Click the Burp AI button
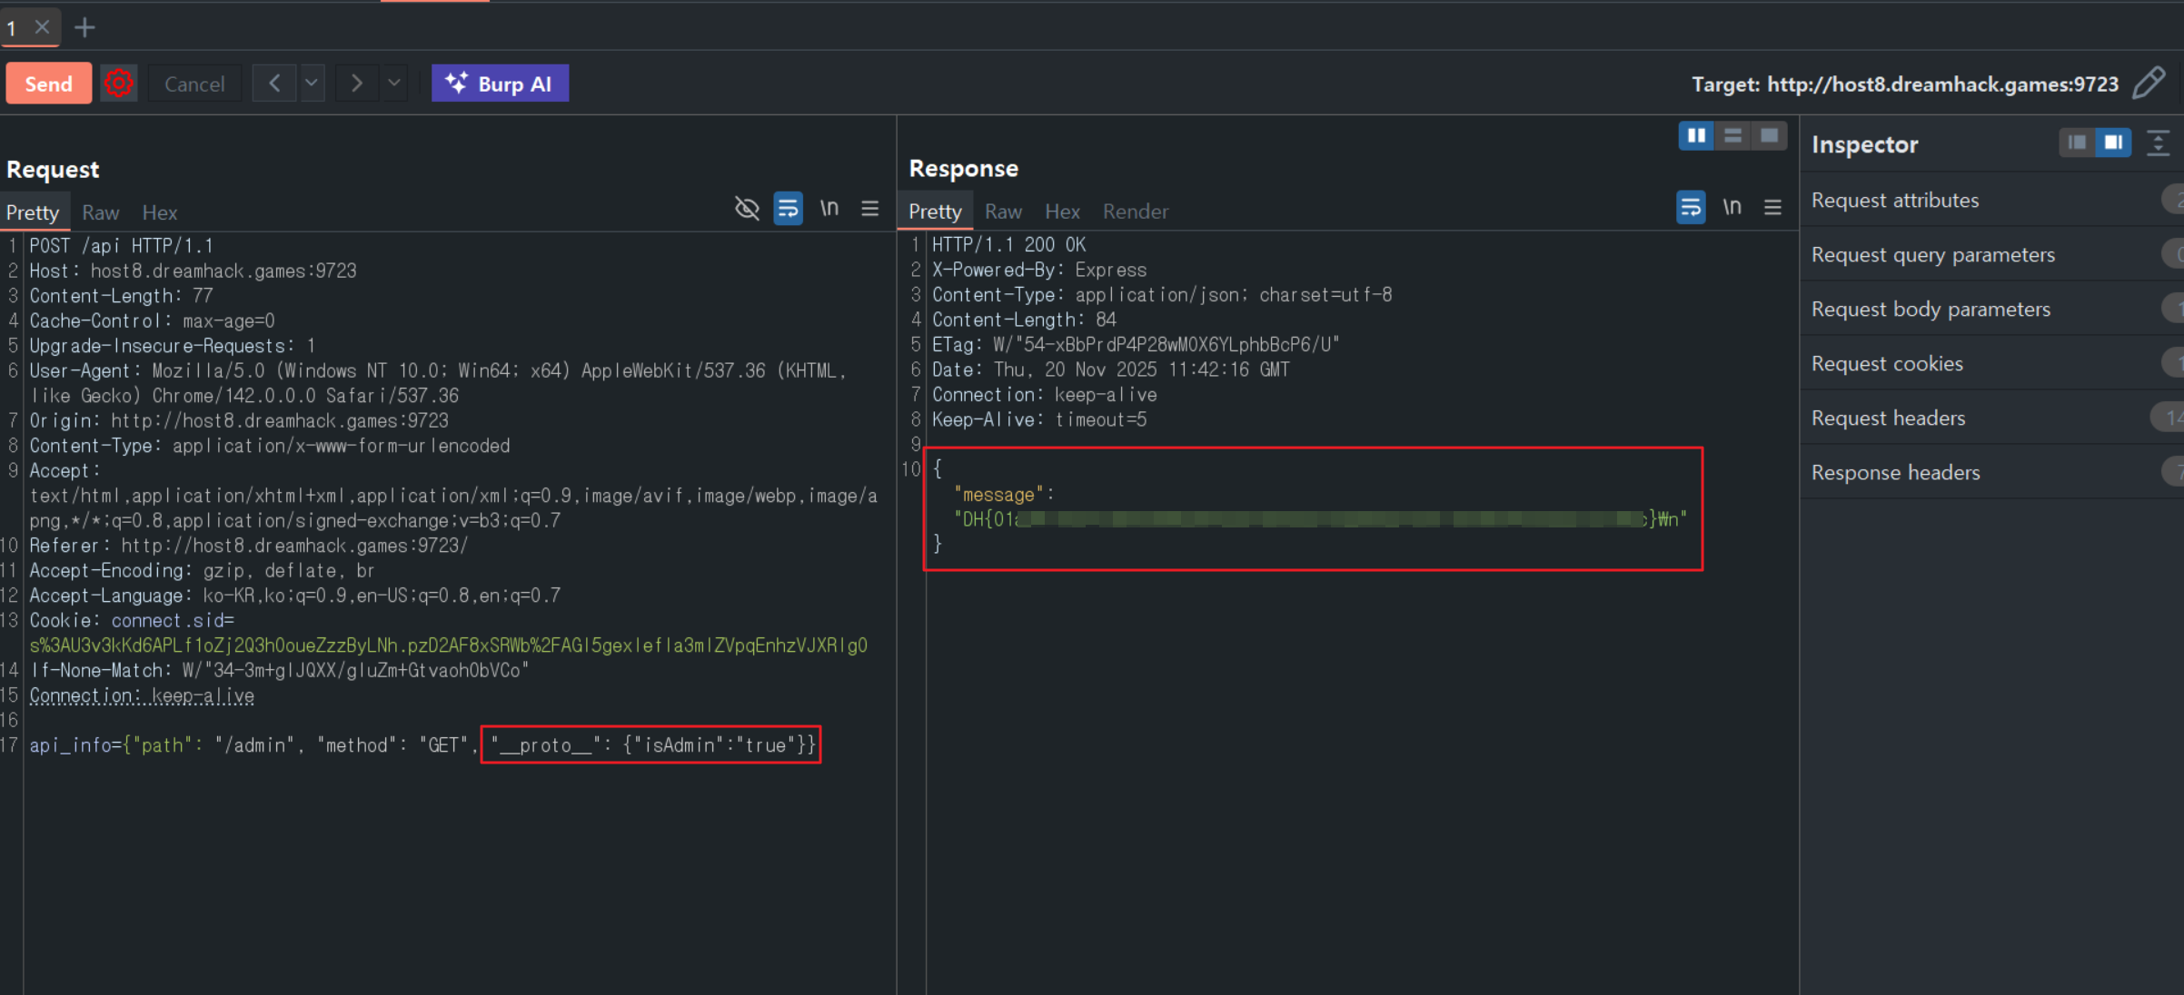2184x995 pixels. point(500,84)
